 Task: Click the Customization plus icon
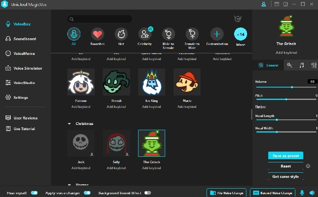(x=217, y=35)
